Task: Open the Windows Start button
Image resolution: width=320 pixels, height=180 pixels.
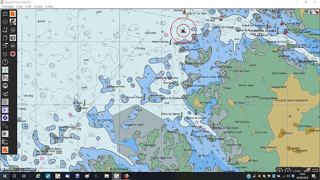Action: coord(4,176)
